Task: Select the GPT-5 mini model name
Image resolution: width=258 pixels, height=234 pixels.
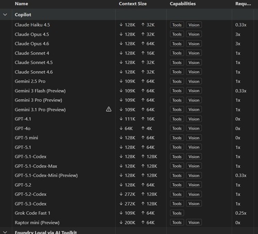Action: point(26,138)
